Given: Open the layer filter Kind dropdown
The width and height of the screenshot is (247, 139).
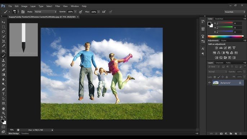Looking at the screenshot, I should click(214, 67).
